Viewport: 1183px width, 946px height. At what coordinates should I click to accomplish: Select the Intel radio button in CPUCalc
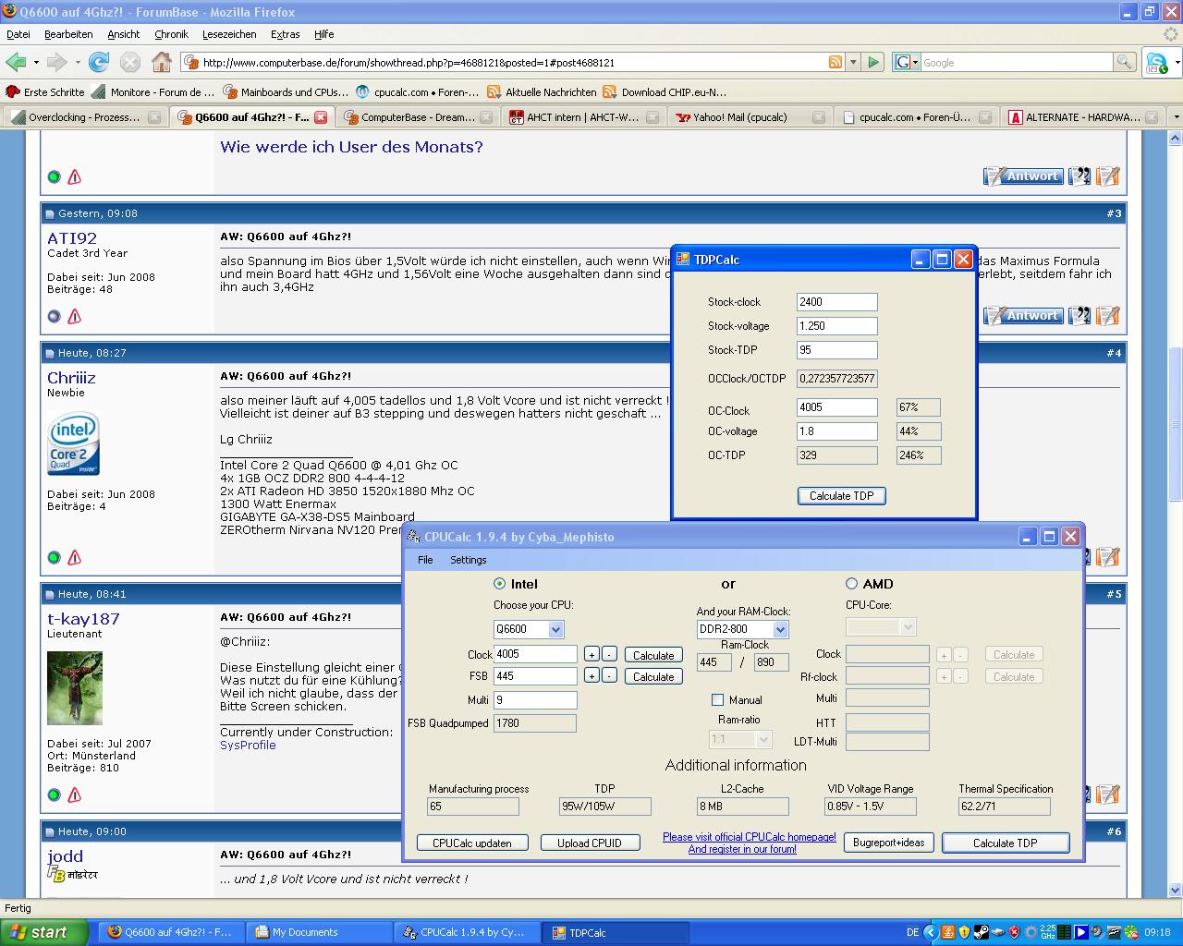click(x=500, y=584)
